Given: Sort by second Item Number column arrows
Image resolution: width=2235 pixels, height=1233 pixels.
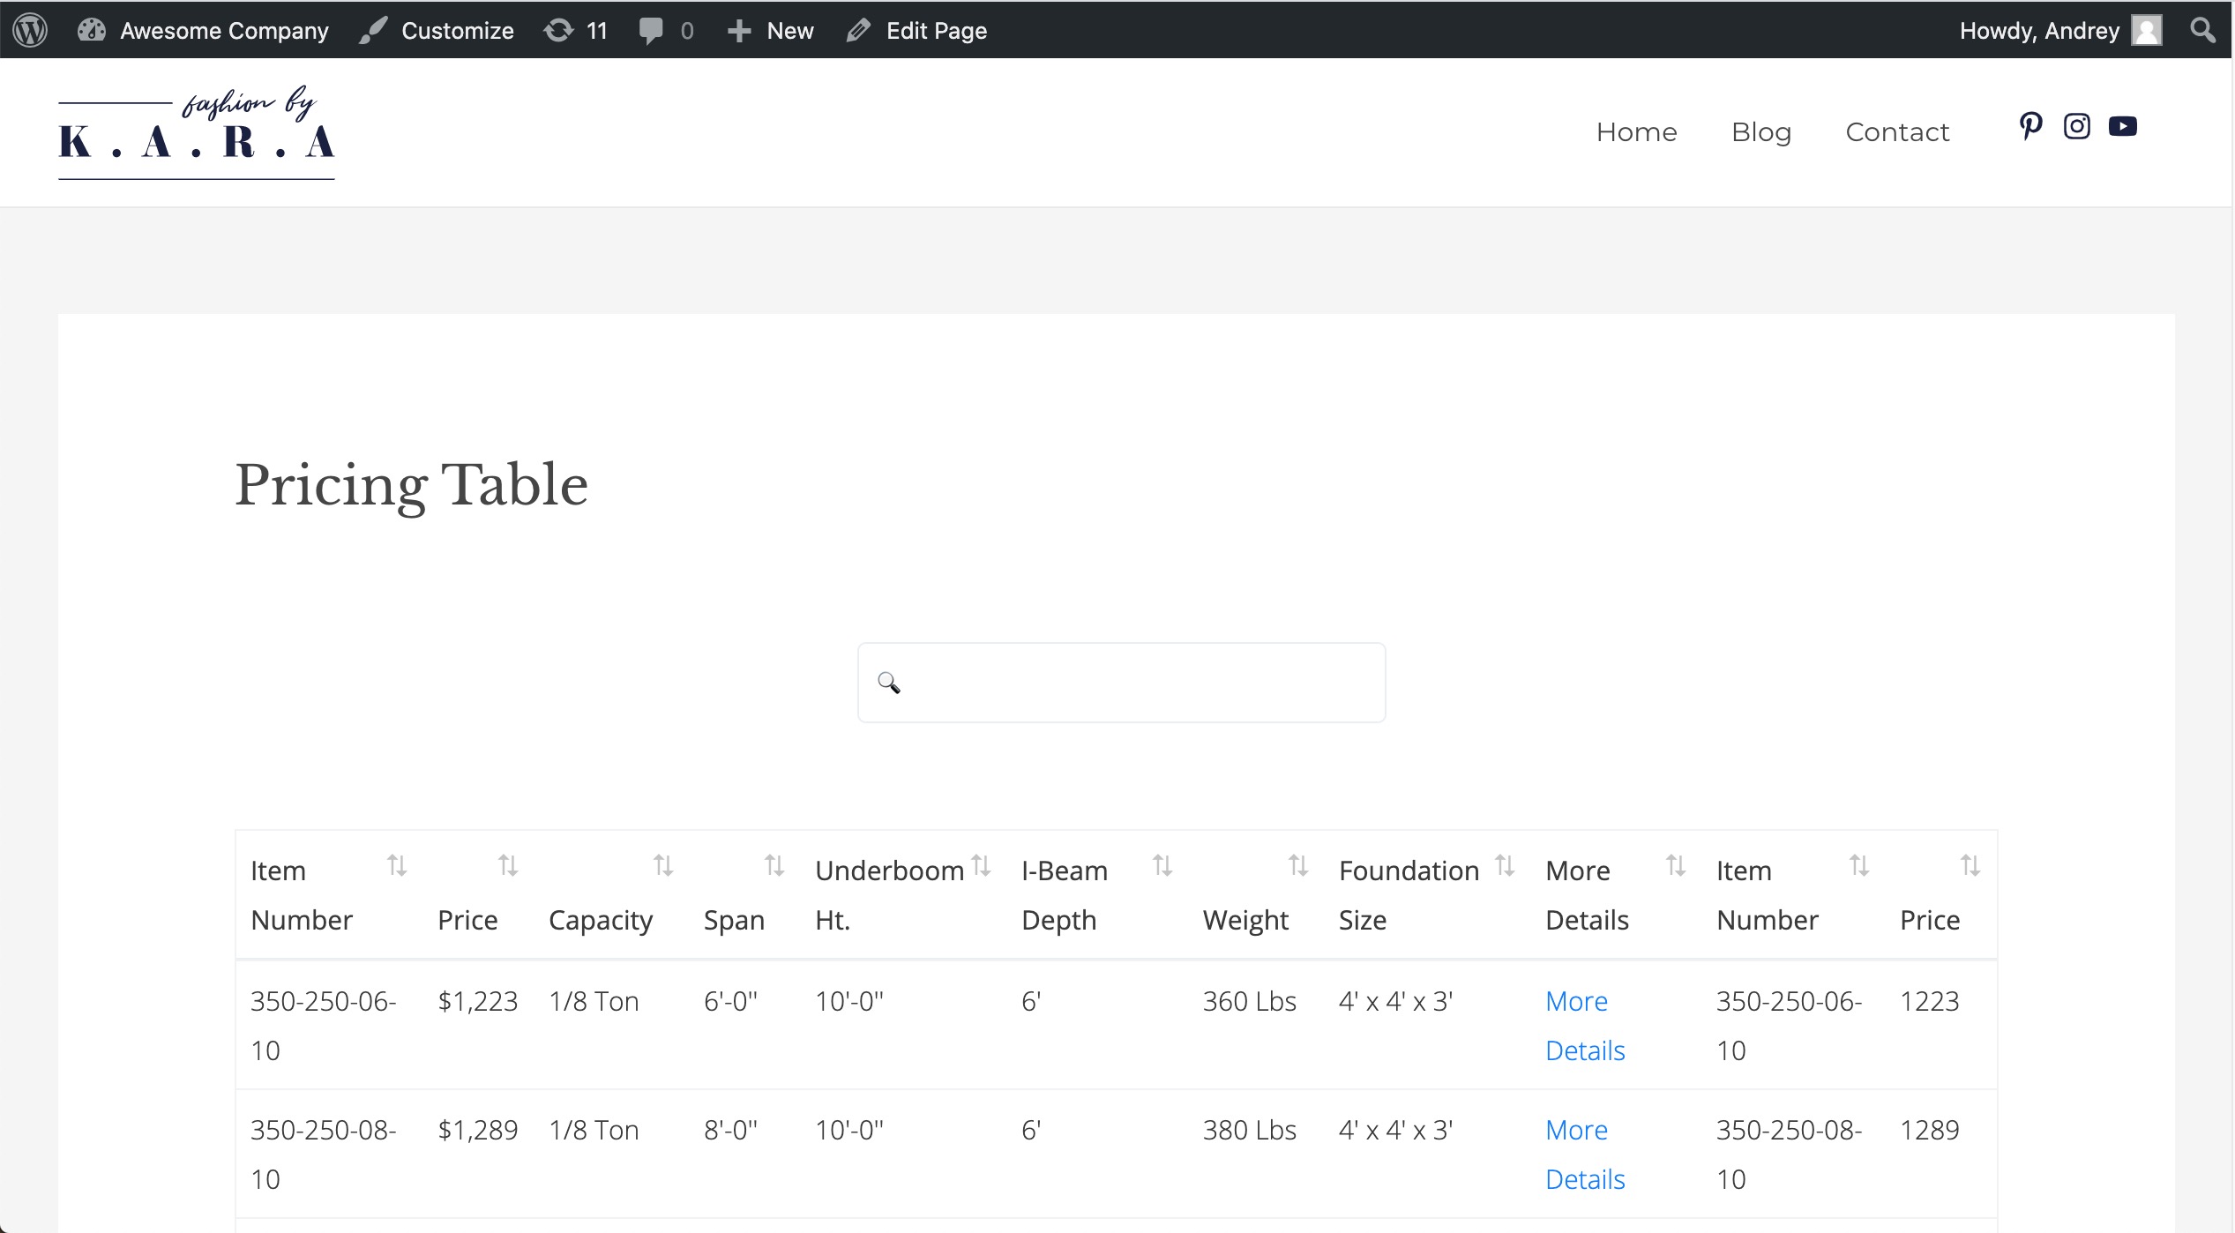Looking at the screenshot, I should pos(1859,866).
